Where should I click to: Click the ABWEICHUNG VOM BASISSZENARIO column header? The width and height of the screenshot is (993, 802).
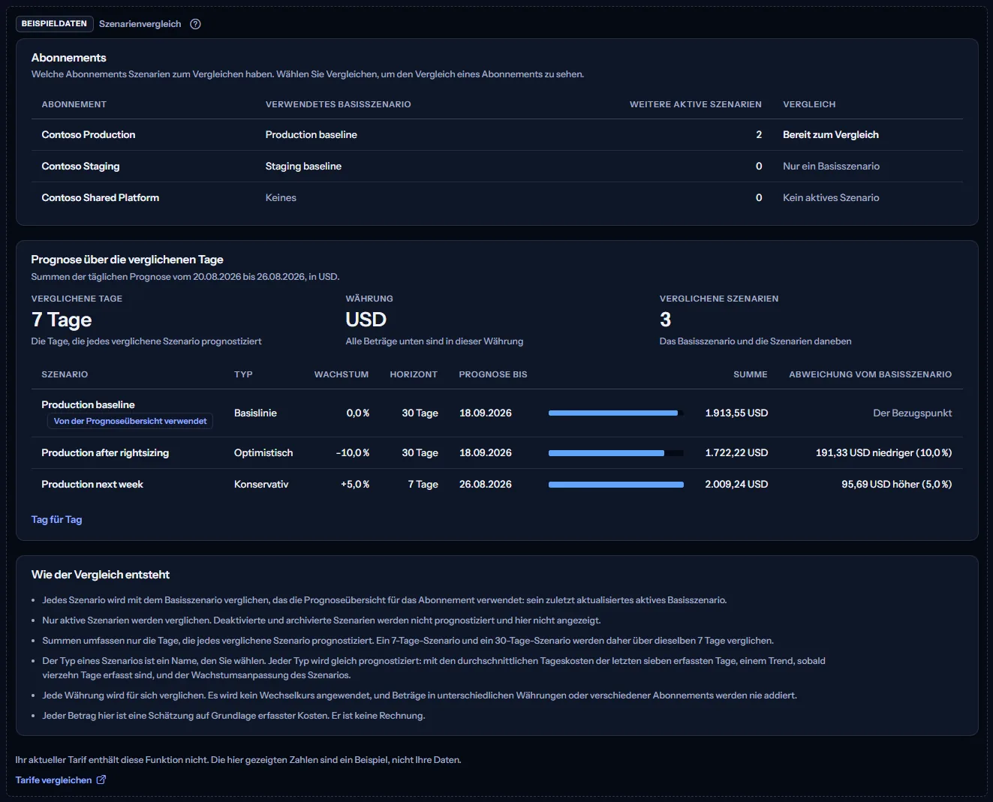[x=871, y=374]
